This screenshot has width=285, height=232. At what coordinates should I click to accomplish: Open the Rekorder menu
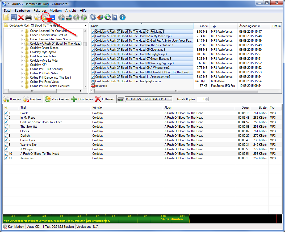40,10
